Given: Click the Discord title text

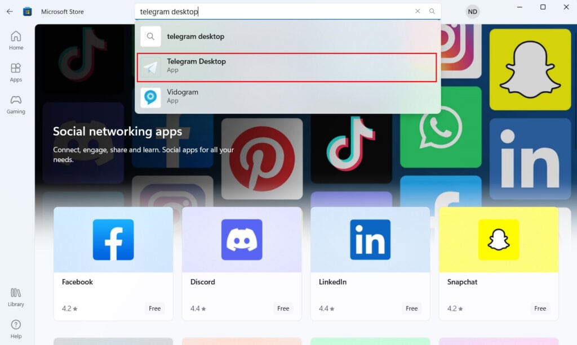Looking at the screenshot, I should coord(203,282).
